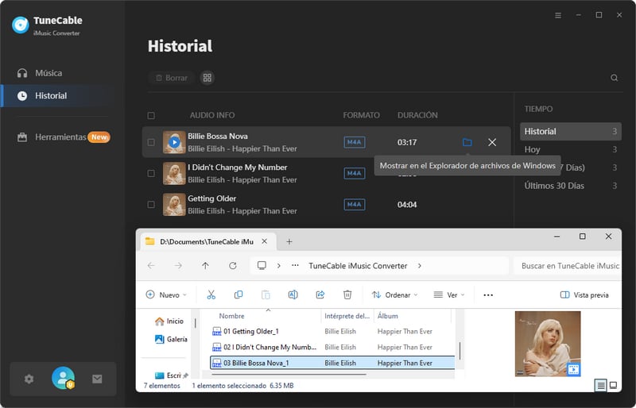Open folder icon for Billie Bossa Nova
This screenshot has height=408, width=636.
[467, 142]
